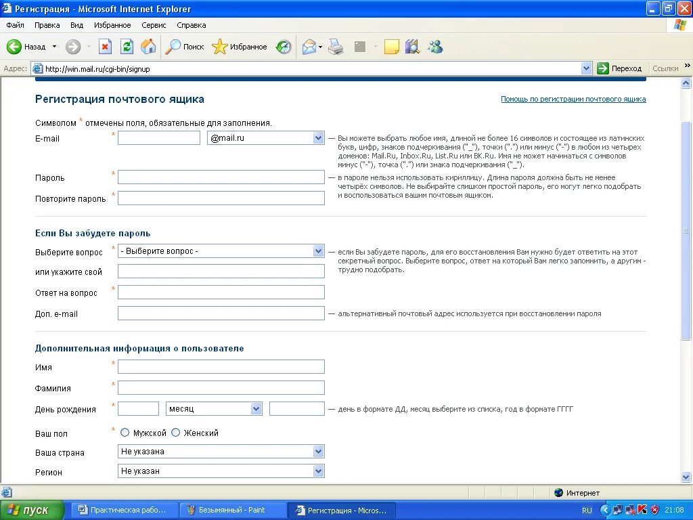The height and width of the screenshot is (520, 693).
Task: Click the birthday year input field
Action: [297, 408]
